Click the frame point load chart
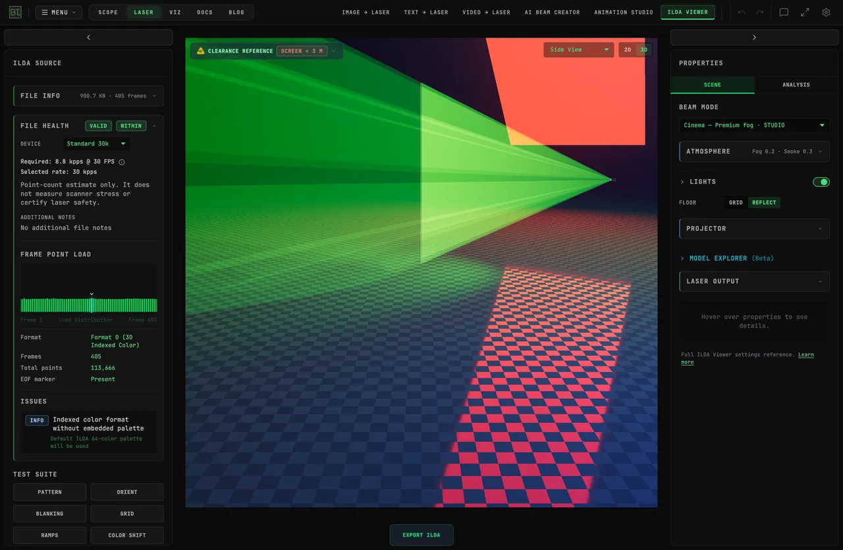Screen dimensions: 843x550 [x=89, y=289]
